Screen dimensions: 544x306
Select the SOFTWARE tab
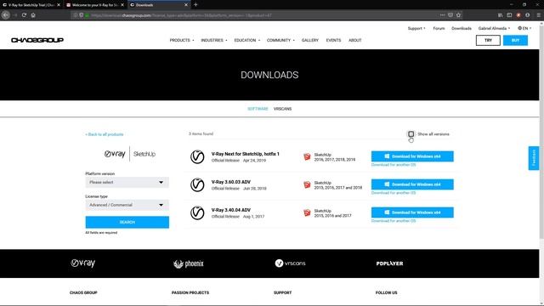coord(258,109)
